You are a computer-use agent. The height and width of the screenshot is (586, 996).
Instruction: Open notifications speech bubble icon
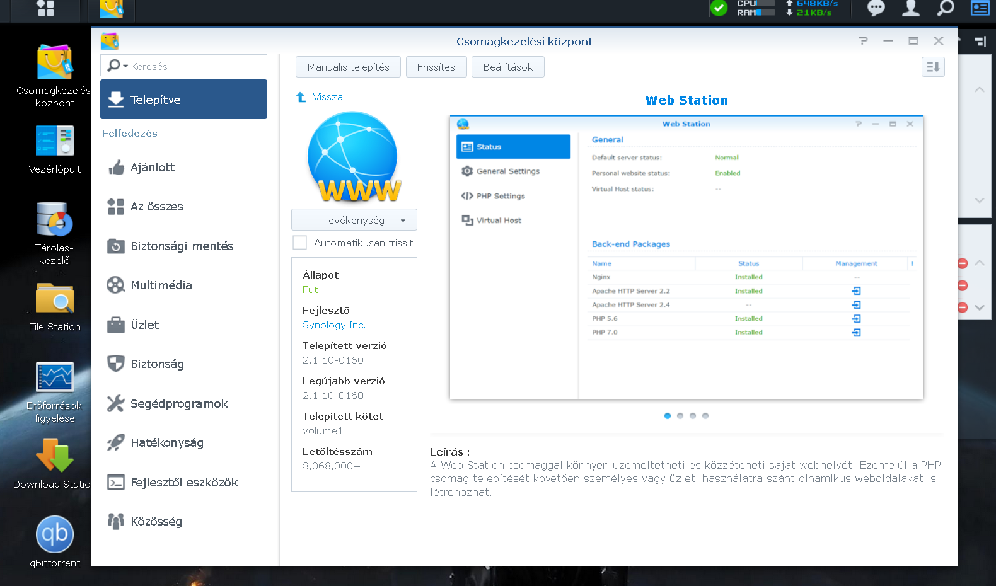[876, 8]
